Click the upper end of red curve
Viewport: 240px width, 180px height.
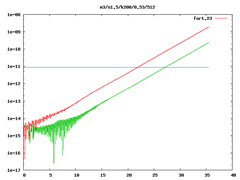coord(208,27)
